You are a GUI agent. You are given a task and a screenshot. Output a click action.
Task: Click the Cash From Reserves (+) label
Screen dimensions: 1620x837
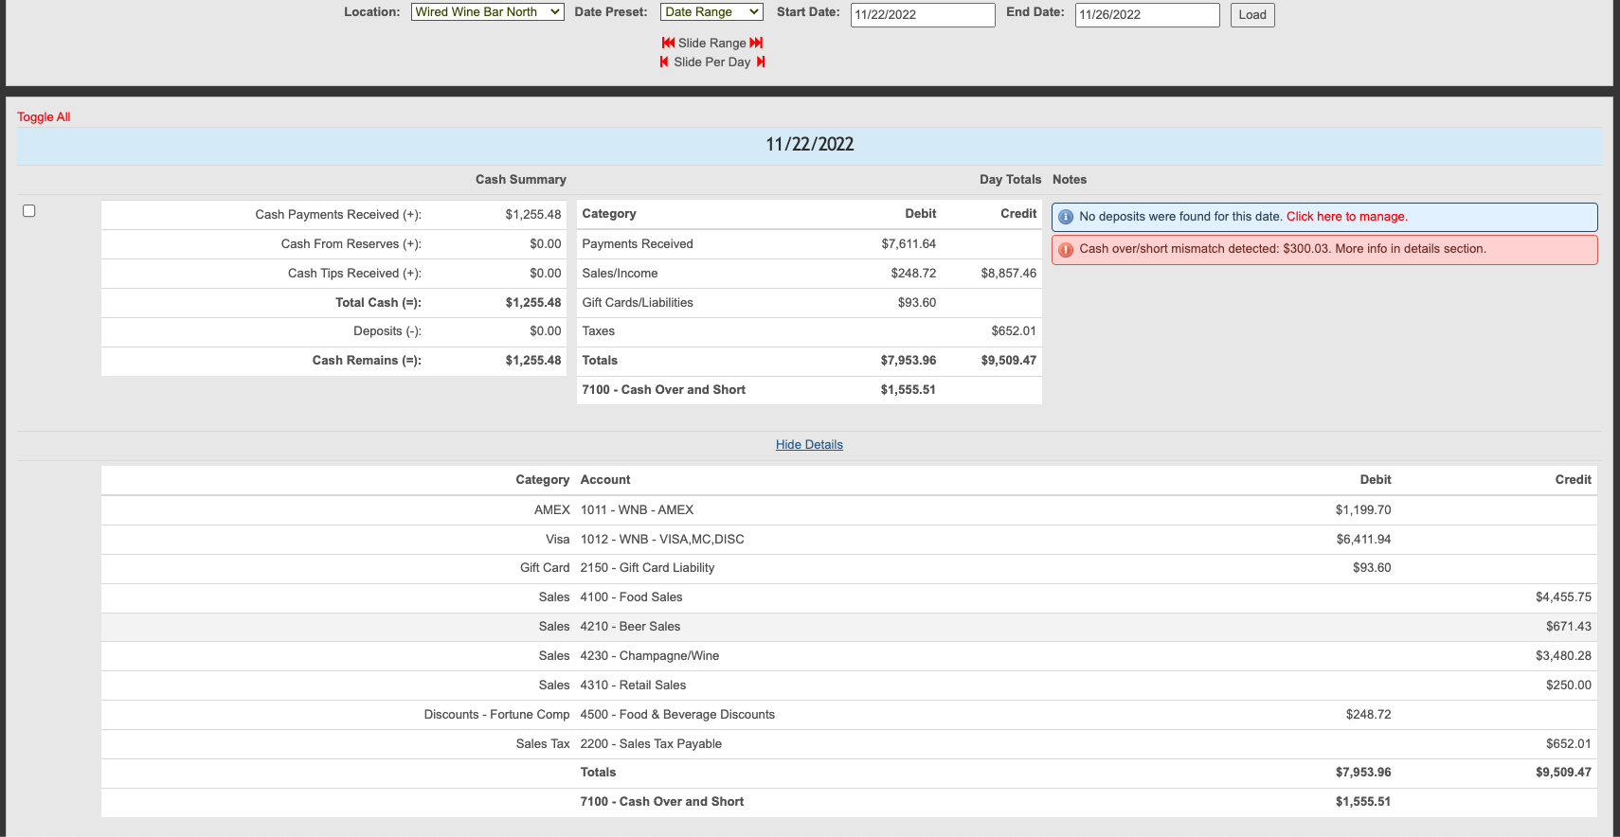coord(351,244)
